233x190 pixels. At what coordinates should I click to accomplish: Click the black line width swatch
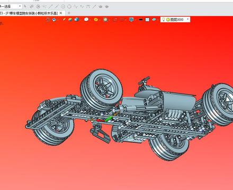pos(141,20)
